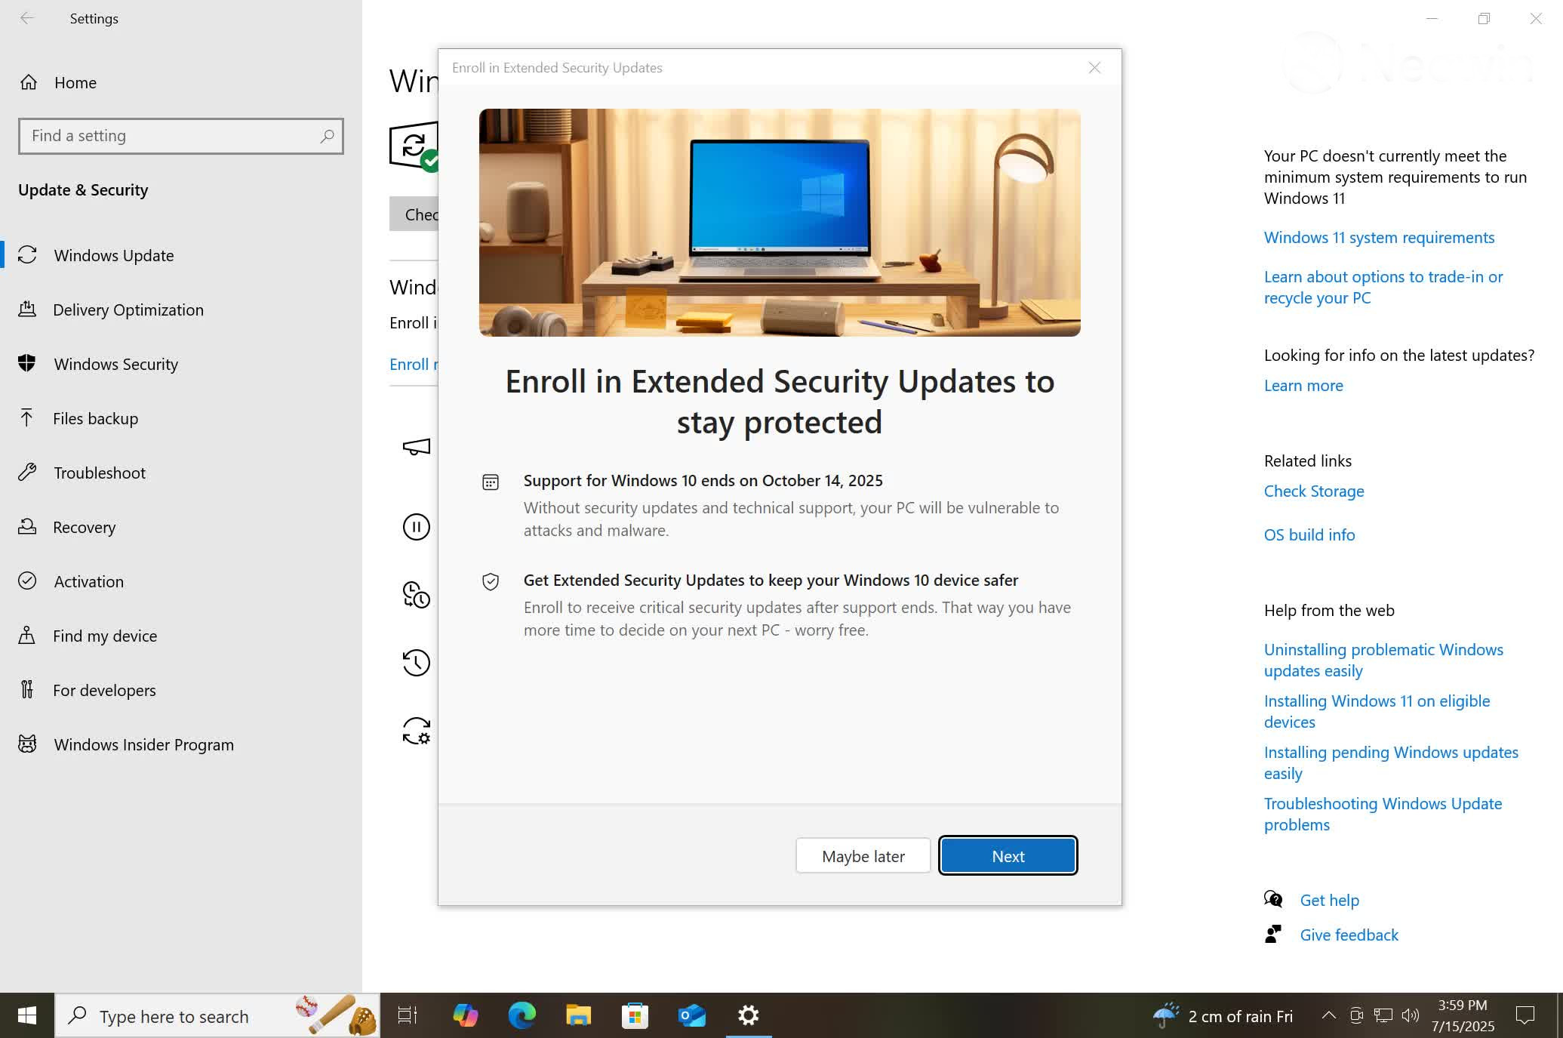1563x1038 pixels.
Task: Click the Meet Now camera tray icon
Action: [x=1356, y=1015]
